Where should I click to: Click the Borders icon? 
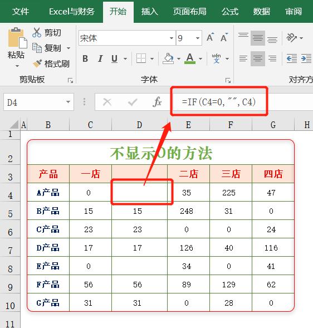141,58
